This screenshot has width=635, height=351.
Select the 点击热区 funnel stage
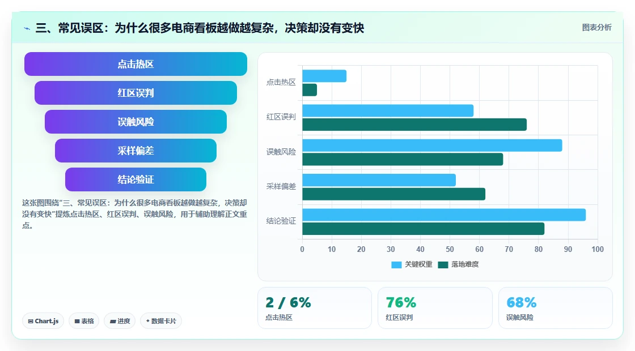pyautogui.click(x=136, y=64)
